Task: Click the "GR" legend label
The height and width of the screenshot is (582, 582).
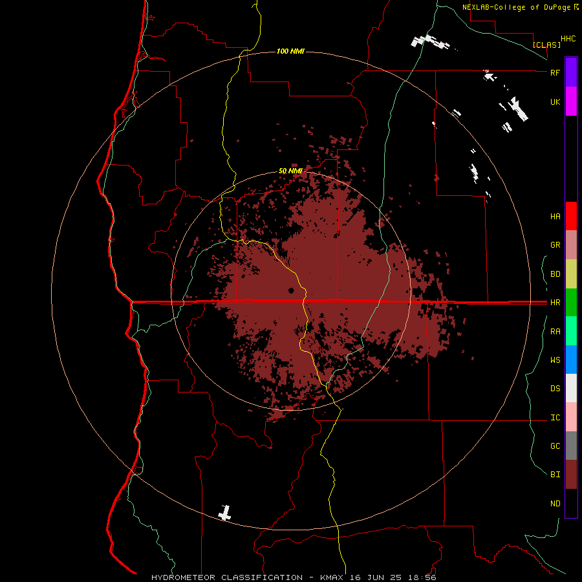Action: click(555, 245)
